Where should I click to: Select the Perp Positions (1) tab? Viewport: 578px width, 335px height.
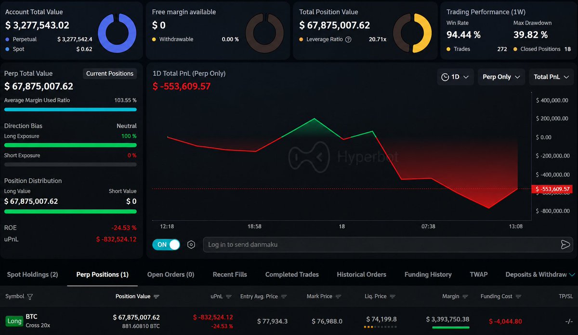pos(103,274)
